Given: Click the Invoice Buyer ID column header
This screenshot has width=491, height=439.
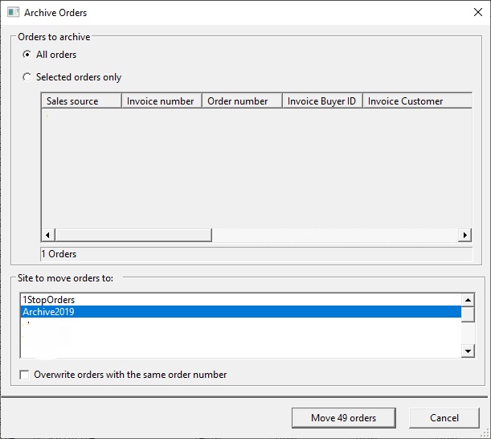Looking at the screenshot, I should pos(322,101).
